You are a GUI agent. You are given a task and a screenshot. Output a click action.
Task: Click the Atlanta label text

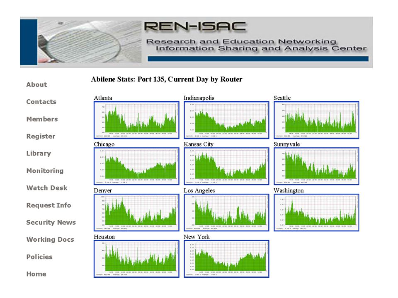click(x=103, y=98)
